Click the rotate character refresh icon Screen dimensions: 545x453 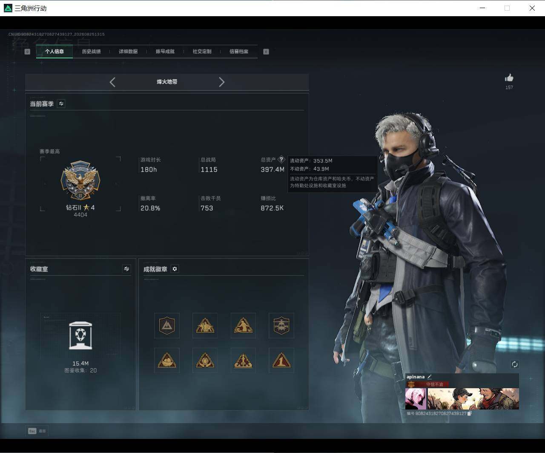515,364
